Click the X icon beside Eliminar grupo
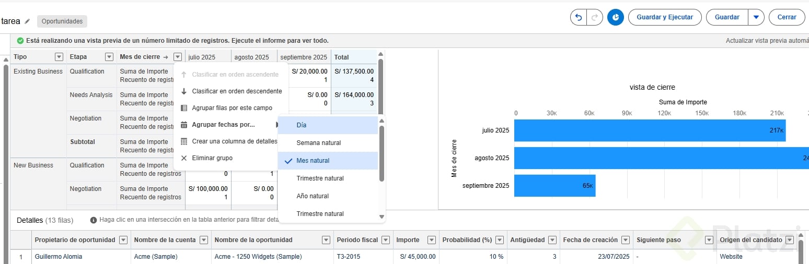Screen dimensions: 809x264 point(183,158)
